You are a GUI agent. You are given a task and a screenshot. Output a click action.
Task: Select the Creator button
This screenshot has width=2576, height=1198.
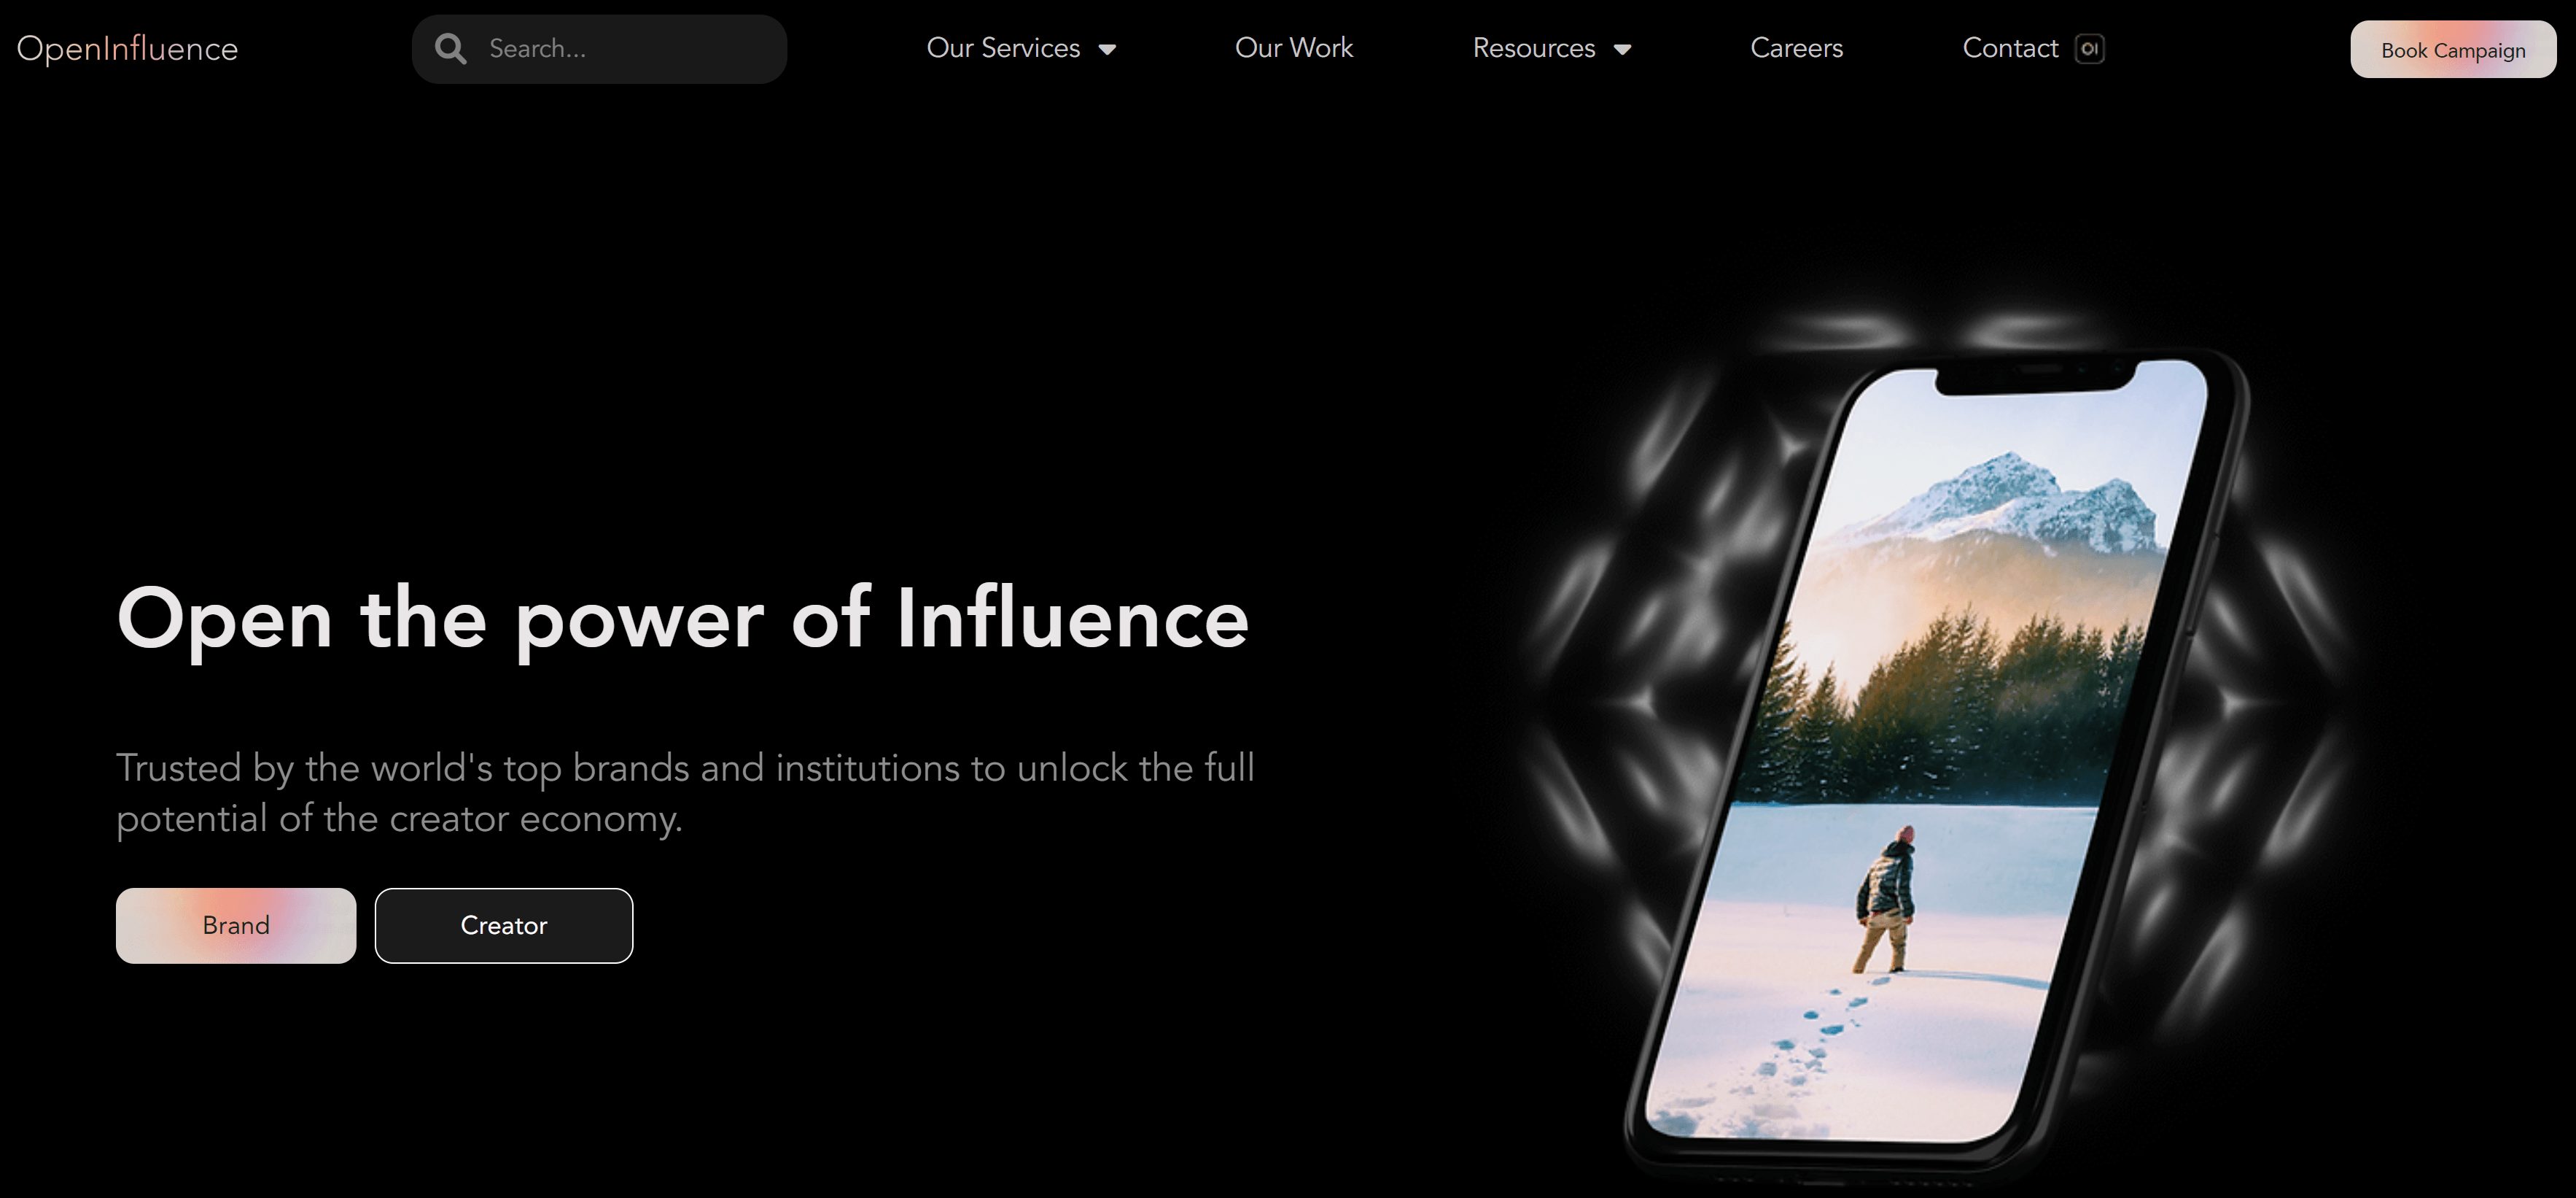[x=504, y=926]
